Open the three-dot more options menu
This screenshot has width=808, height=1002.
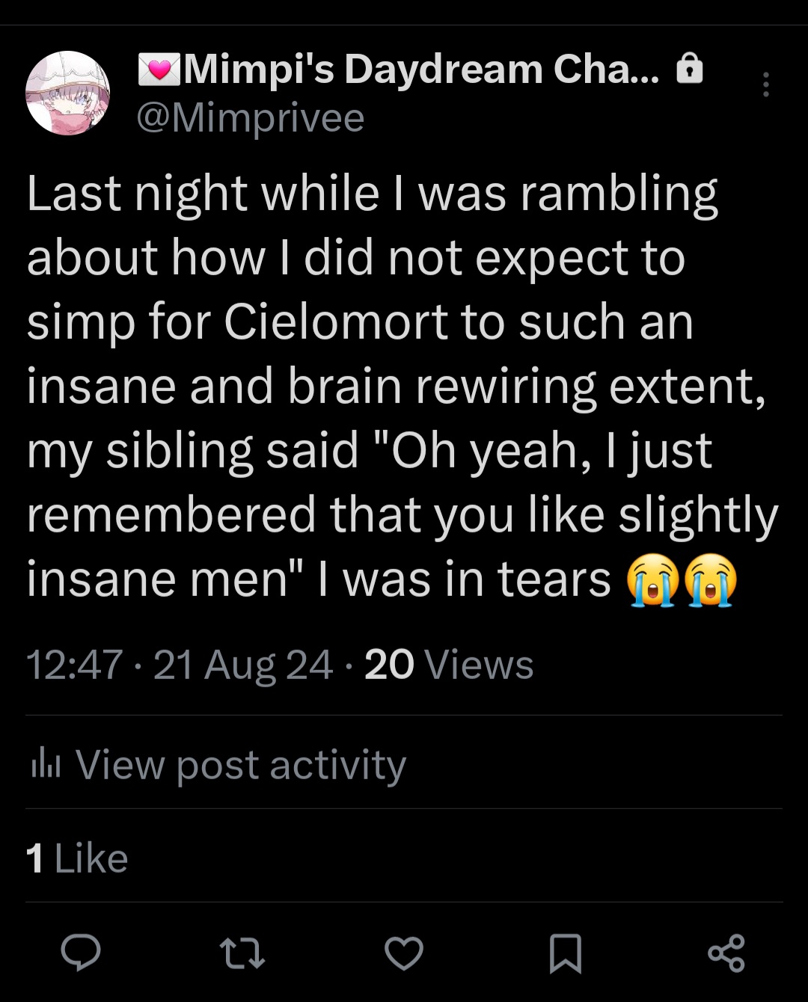765,85
